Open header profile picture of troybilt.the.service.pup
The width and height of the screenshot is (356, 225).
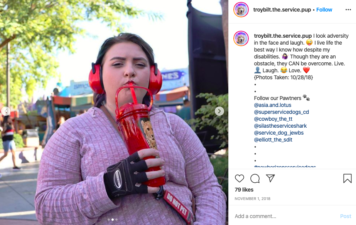click(x=241, y=10)
